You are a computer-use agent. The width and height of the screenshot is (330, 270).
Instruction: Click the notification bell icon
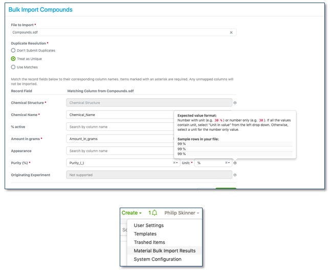click(154, 213)
